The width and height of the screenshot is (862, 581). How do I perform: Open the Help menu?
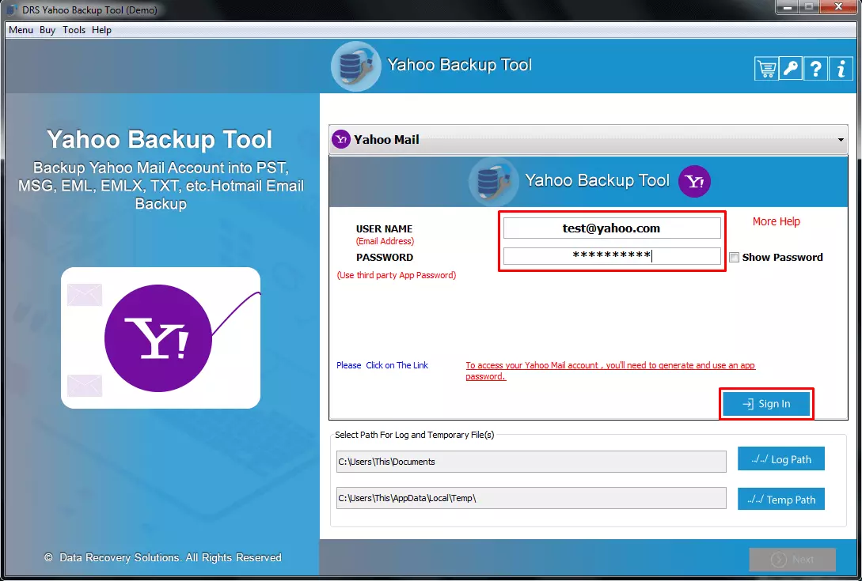pos(101,30)
